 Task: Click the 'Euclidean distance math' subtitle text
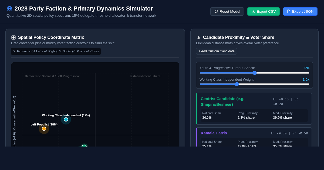pos(237,43)
